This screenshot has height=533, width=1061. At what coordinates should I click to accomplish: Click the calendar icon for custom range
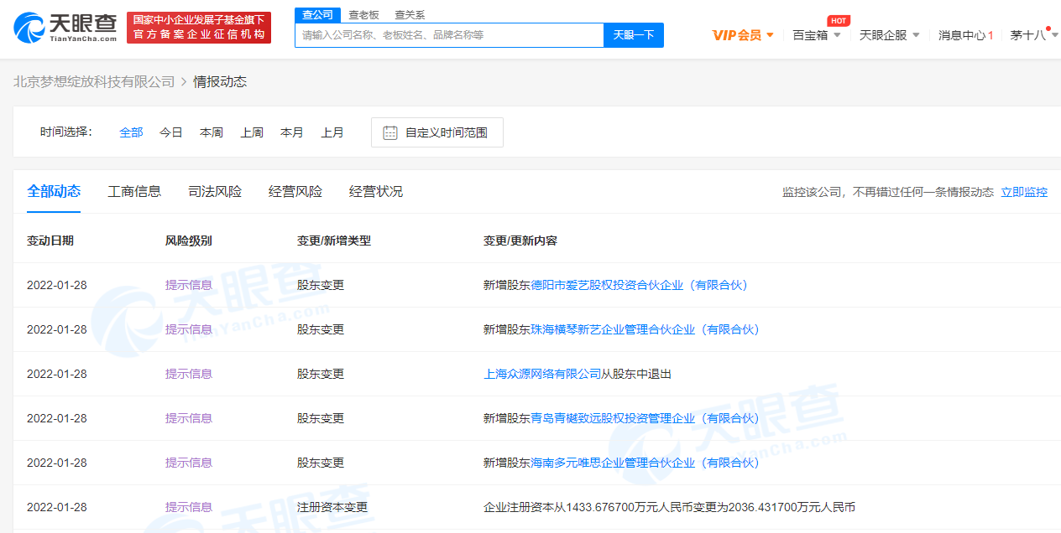[390, 132]
